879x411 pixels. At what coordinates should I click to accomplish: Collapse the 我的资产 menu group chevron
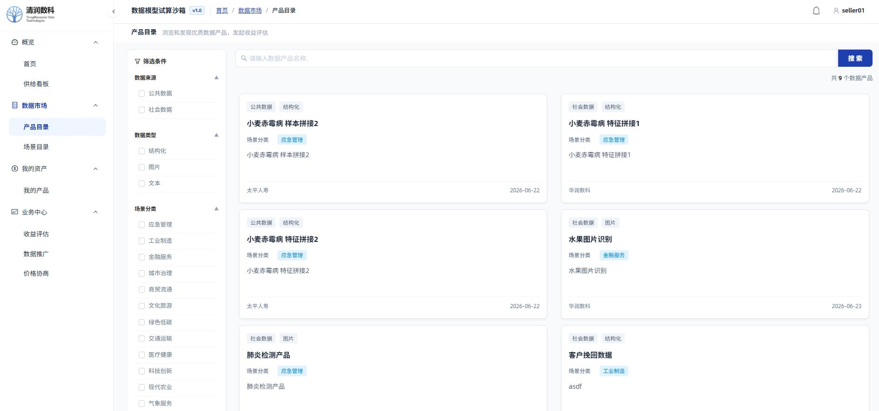(96, 169)
